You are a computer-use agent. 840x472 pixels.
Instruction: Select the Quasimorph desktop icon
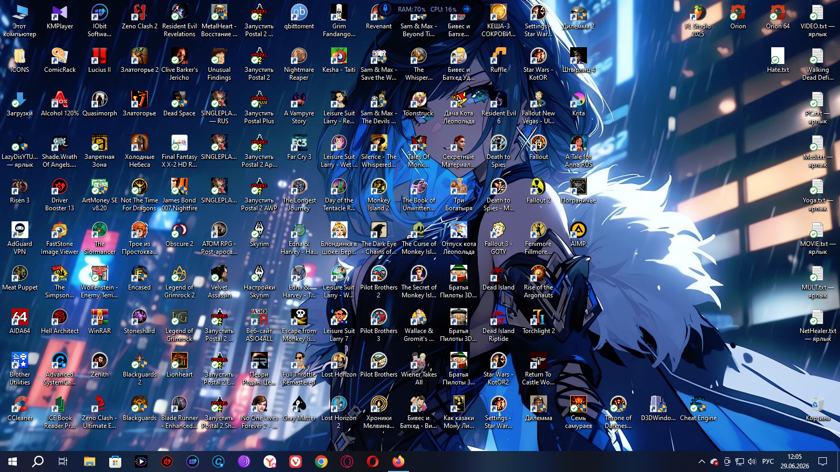[x=100, y=104]
